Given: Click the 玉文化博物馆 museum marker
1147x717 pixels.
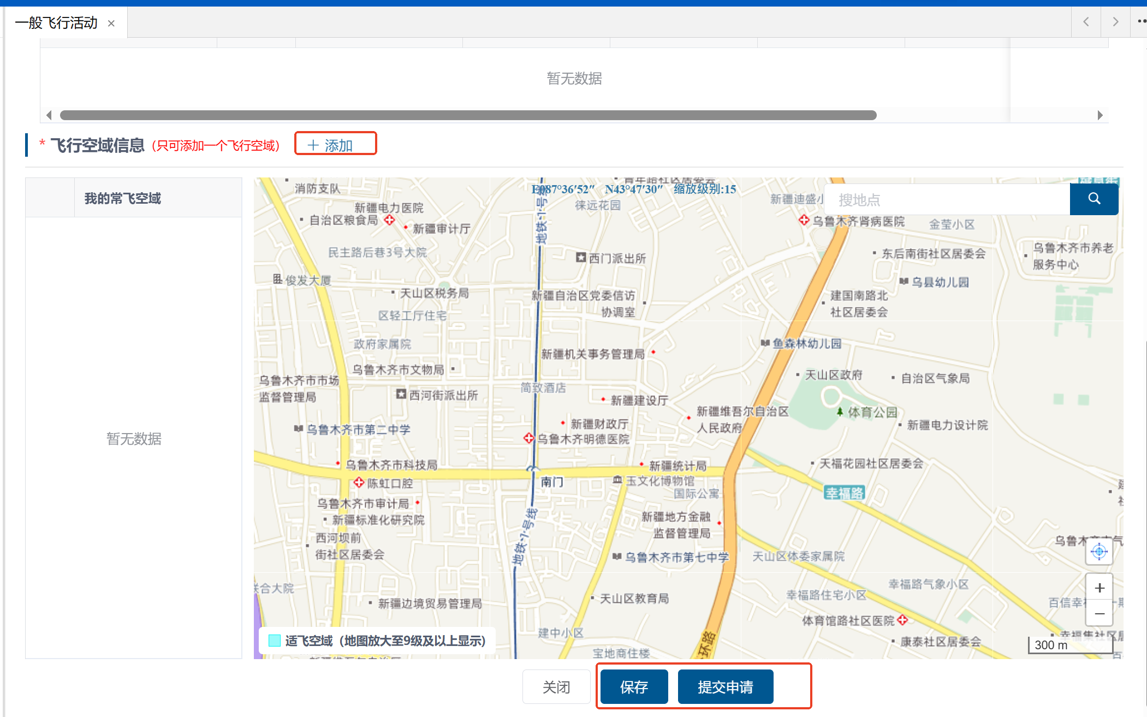Looking at the screenshot, I should click(617, 479).
